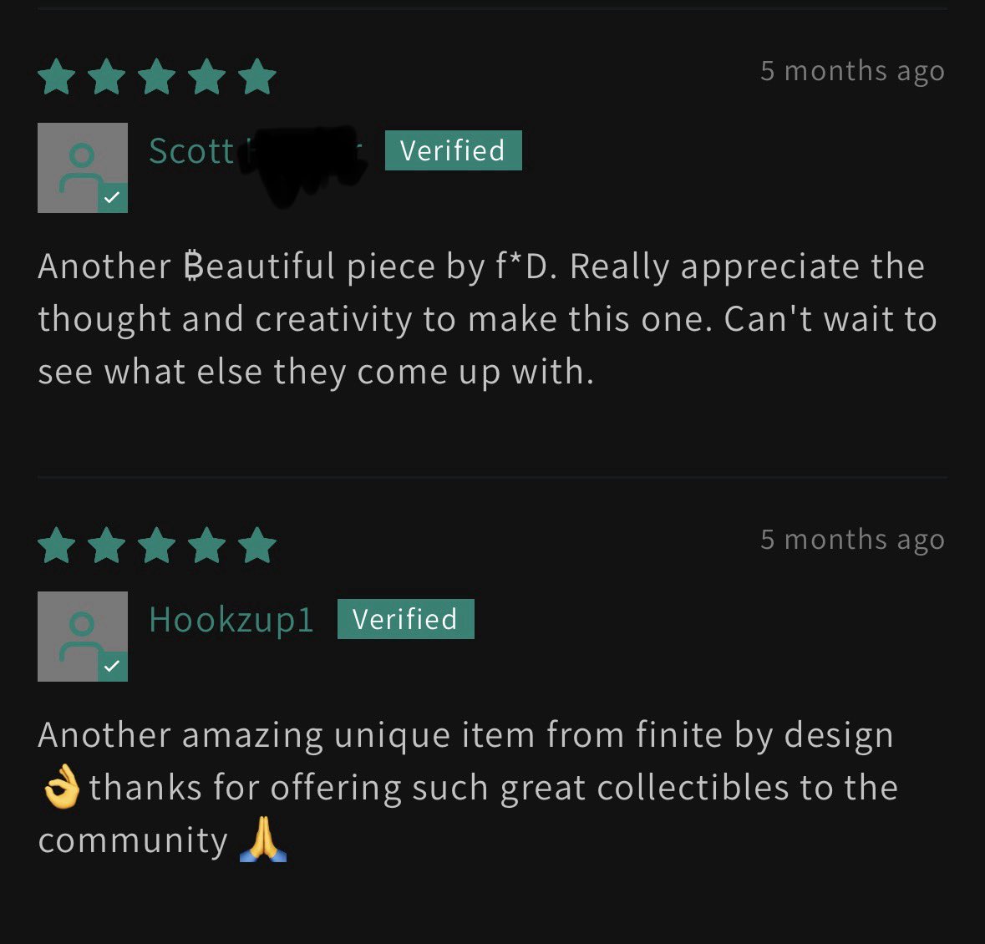Click first star of Hookzup1's rating
This screenshot has width=985, height=944.
click(57, 546)
